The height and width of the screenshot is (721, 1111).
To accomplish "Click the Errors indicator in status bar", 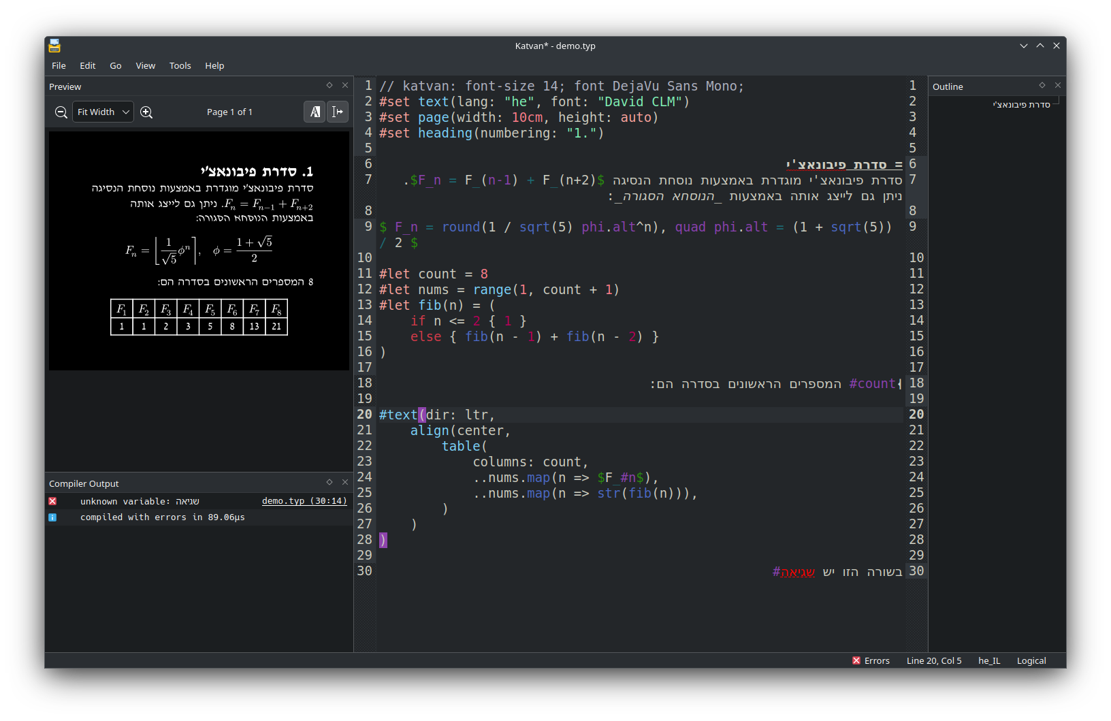I will 871,661.
